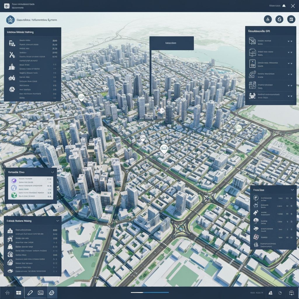
Task: Click the map pin marker on the right side
Action: point(239,128)
